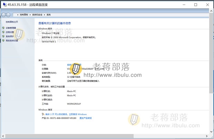Go to 系统和安全 in the address breadcrumb
Screen dimensions: 214x139
click(37, 15)
